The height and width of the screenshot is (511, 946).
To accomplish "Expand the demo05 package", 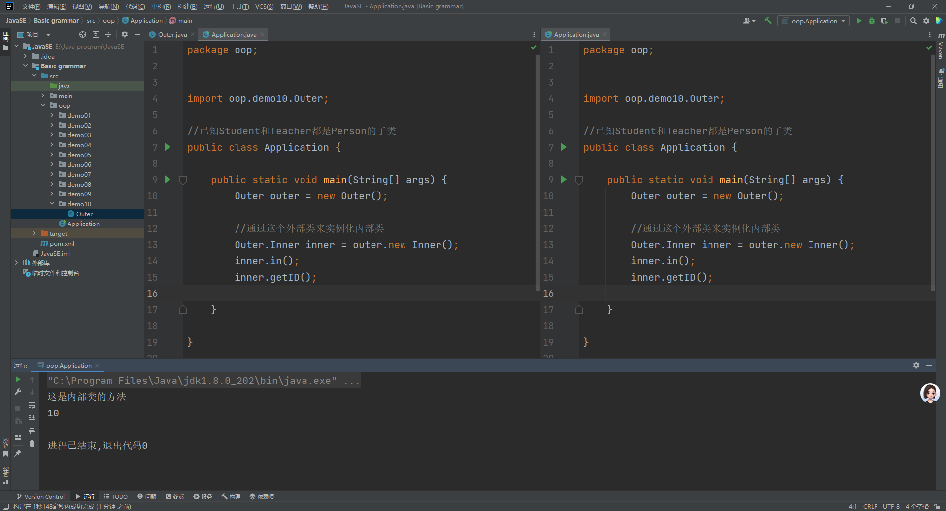I will (52, 155).
